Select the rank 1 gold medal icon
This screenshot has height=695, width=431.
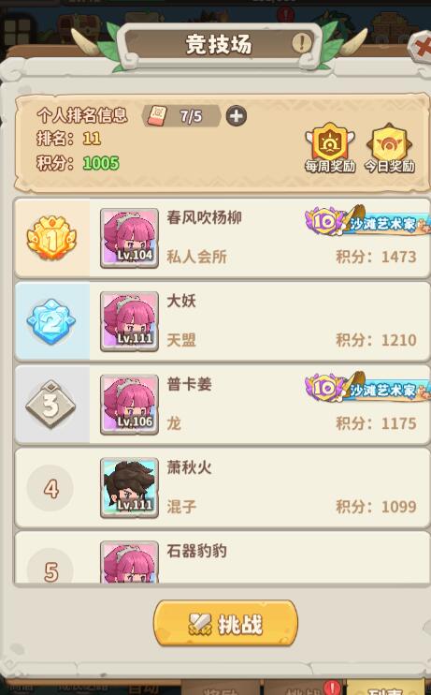51,238
